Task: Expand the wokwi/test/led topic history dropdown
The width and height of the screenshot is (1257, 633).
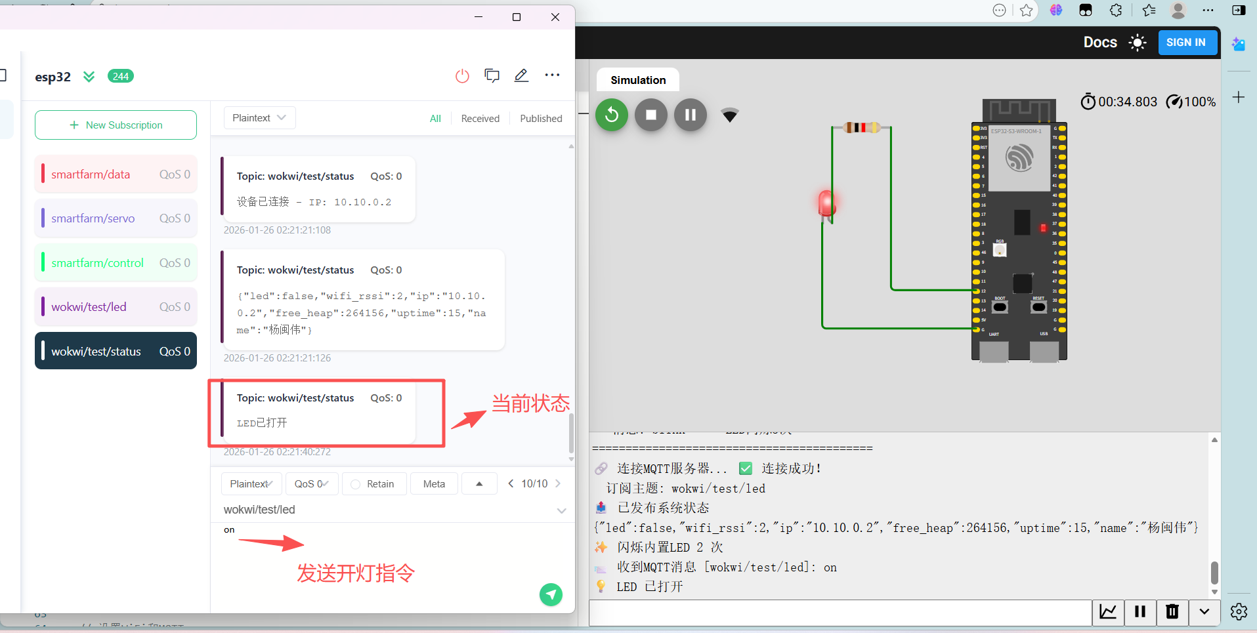Action: (x=561, y=510)
